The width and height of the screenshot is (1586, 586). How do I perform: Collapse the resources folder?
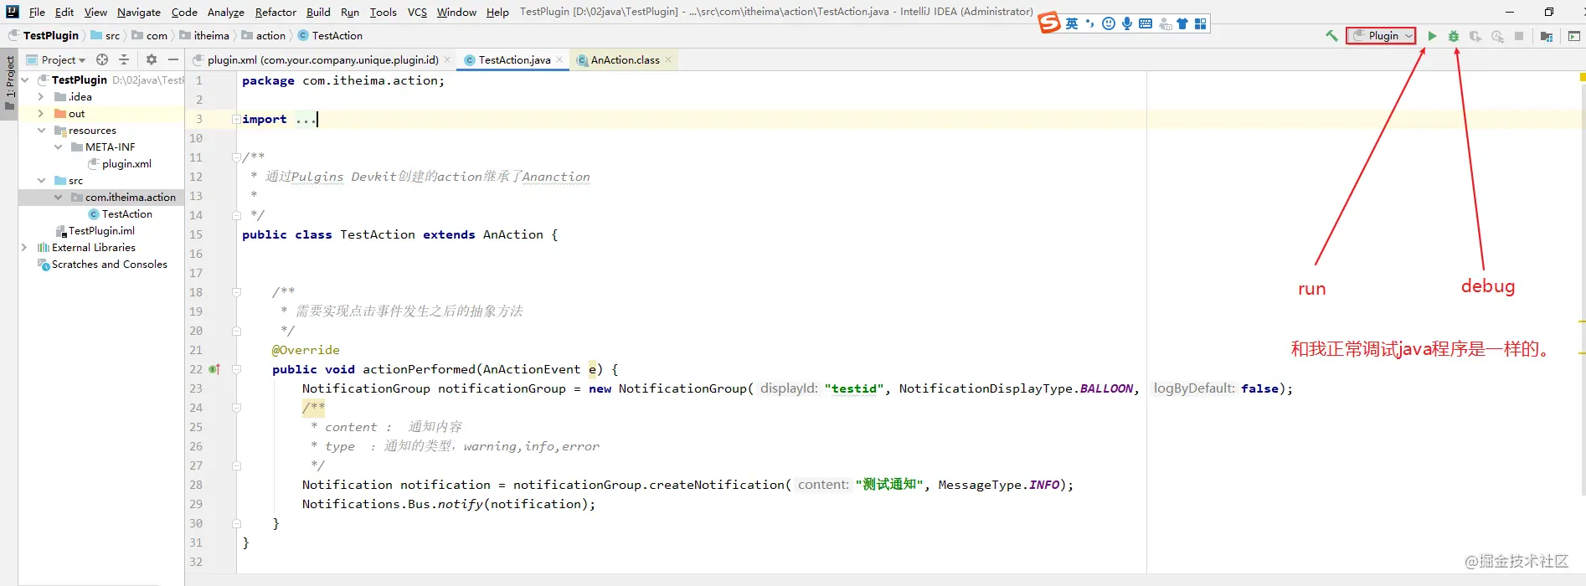pos(41,130)
